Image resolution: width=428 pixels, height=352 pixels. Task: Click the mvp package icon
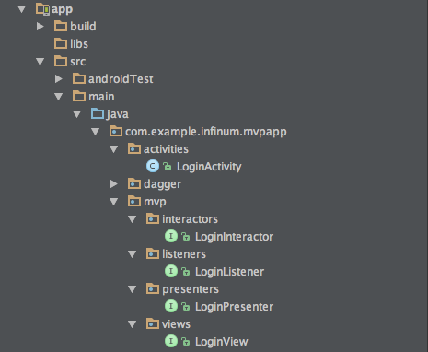coord(134,201)
